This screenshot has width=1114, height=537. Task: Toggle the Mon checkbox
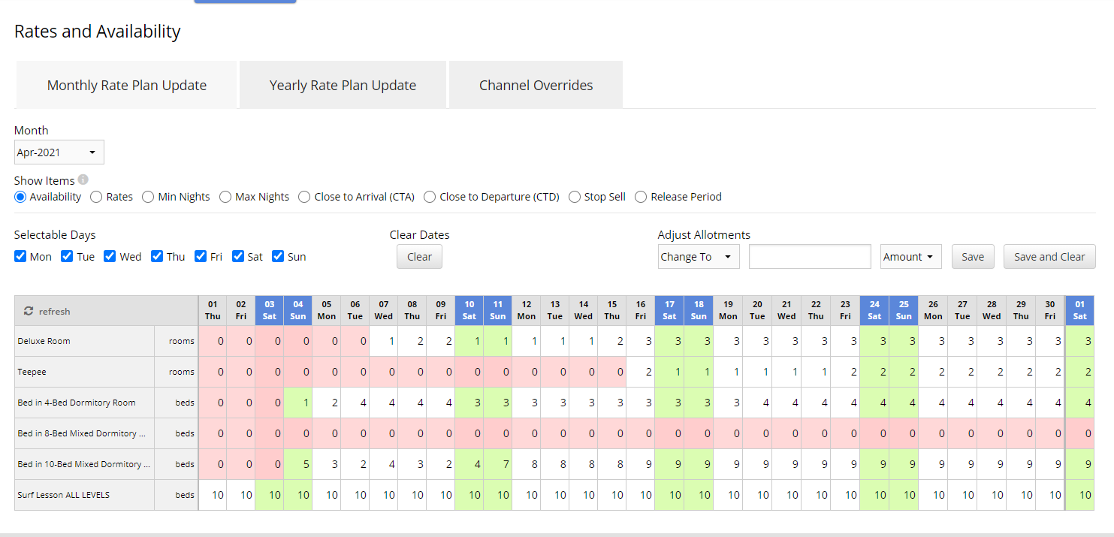[21, 256]
